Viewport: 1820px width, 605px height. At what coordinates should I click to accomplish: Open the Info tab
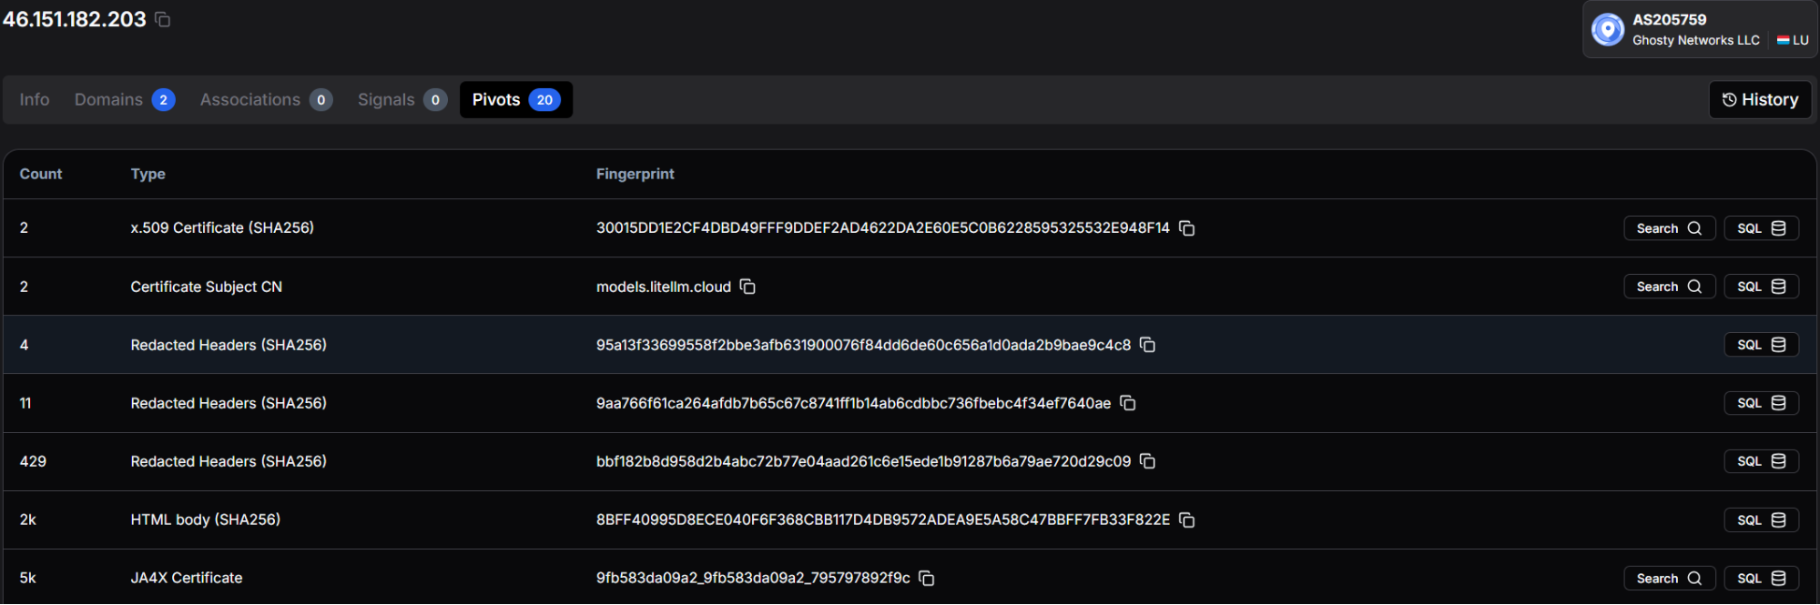pos(35,100)
